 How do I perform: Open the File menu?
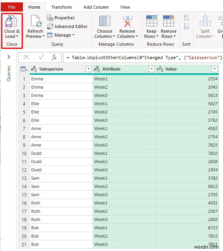(x=12, y=7)
